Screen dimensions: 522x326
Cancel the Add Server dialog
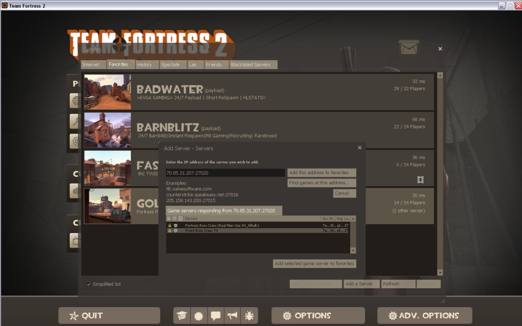point(344,194)
